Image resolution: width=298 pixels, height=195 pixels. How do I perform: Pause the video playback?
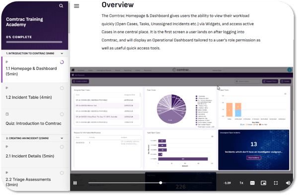[x=75, y=183]
